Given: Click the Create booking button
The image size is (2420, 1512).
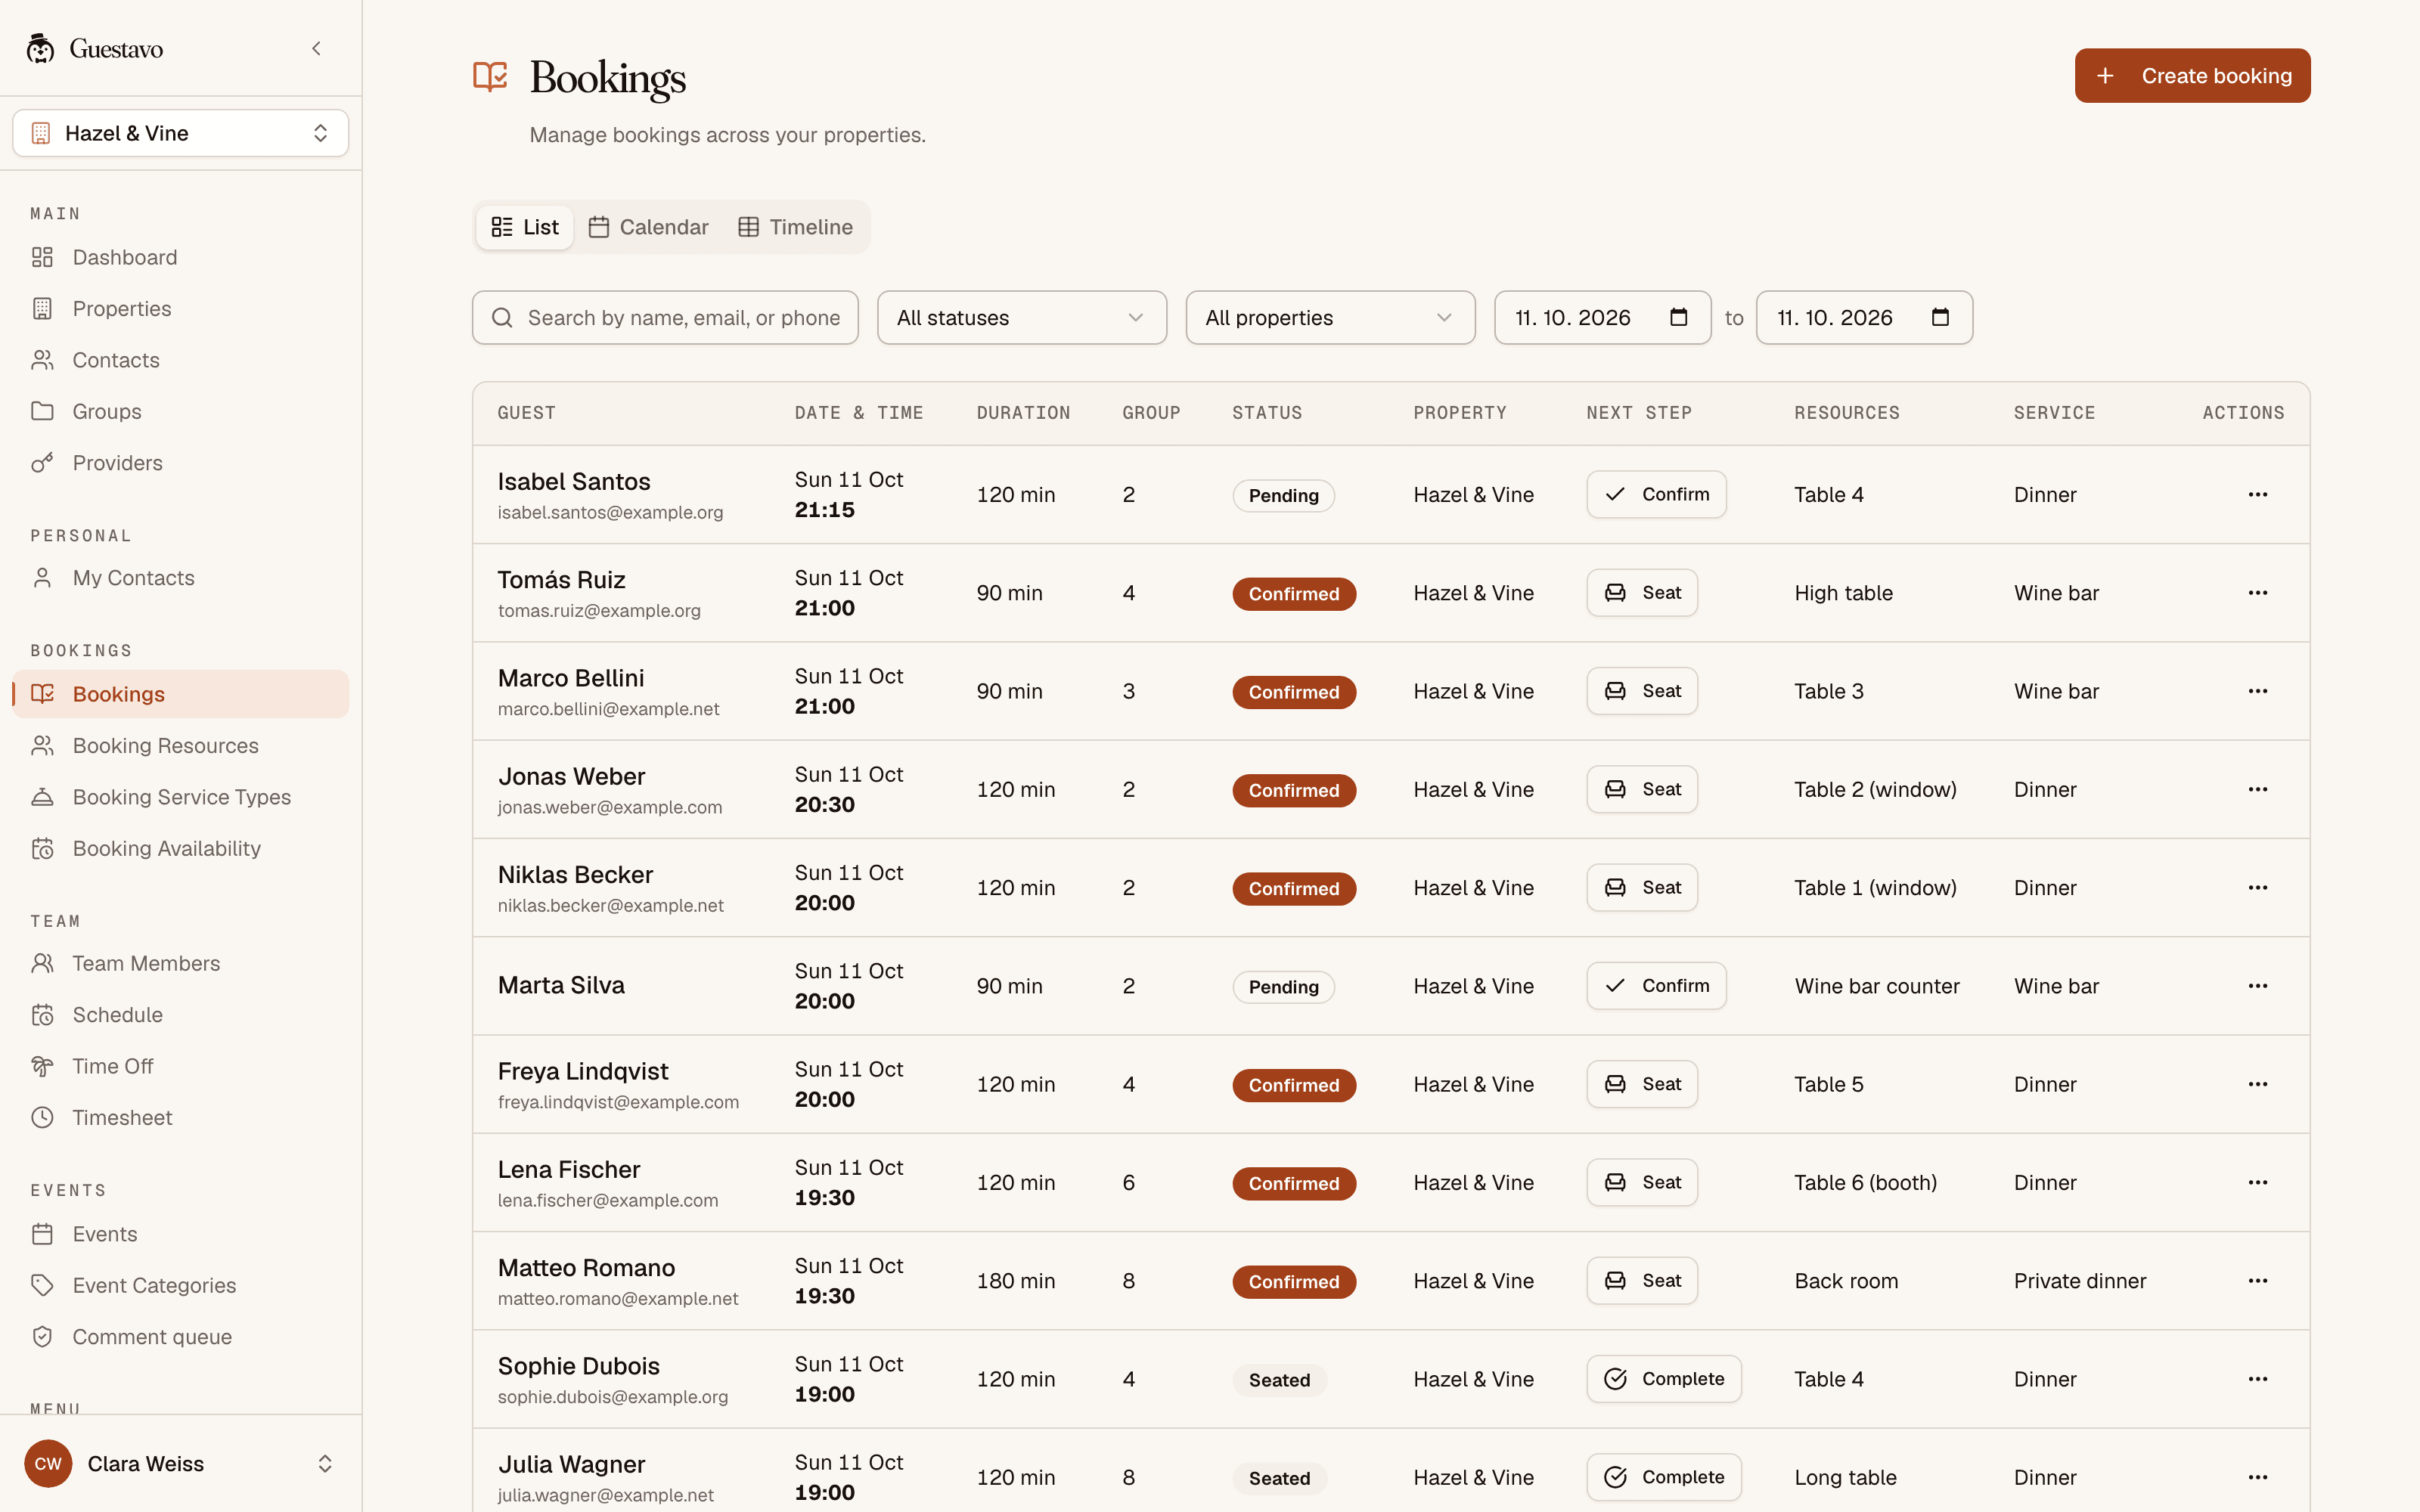Looking at the screenshot, I should [2192, 76].
